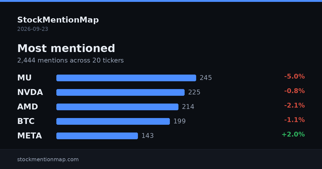Click the Most mentioned heading
This screenshot has width=322, height=169.
point(66,49)
